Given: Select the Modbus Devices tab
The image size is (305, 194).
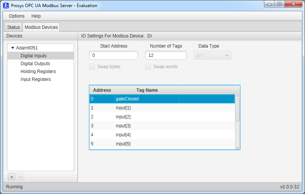Looking at the screenshot, I should tap(41, 27).
